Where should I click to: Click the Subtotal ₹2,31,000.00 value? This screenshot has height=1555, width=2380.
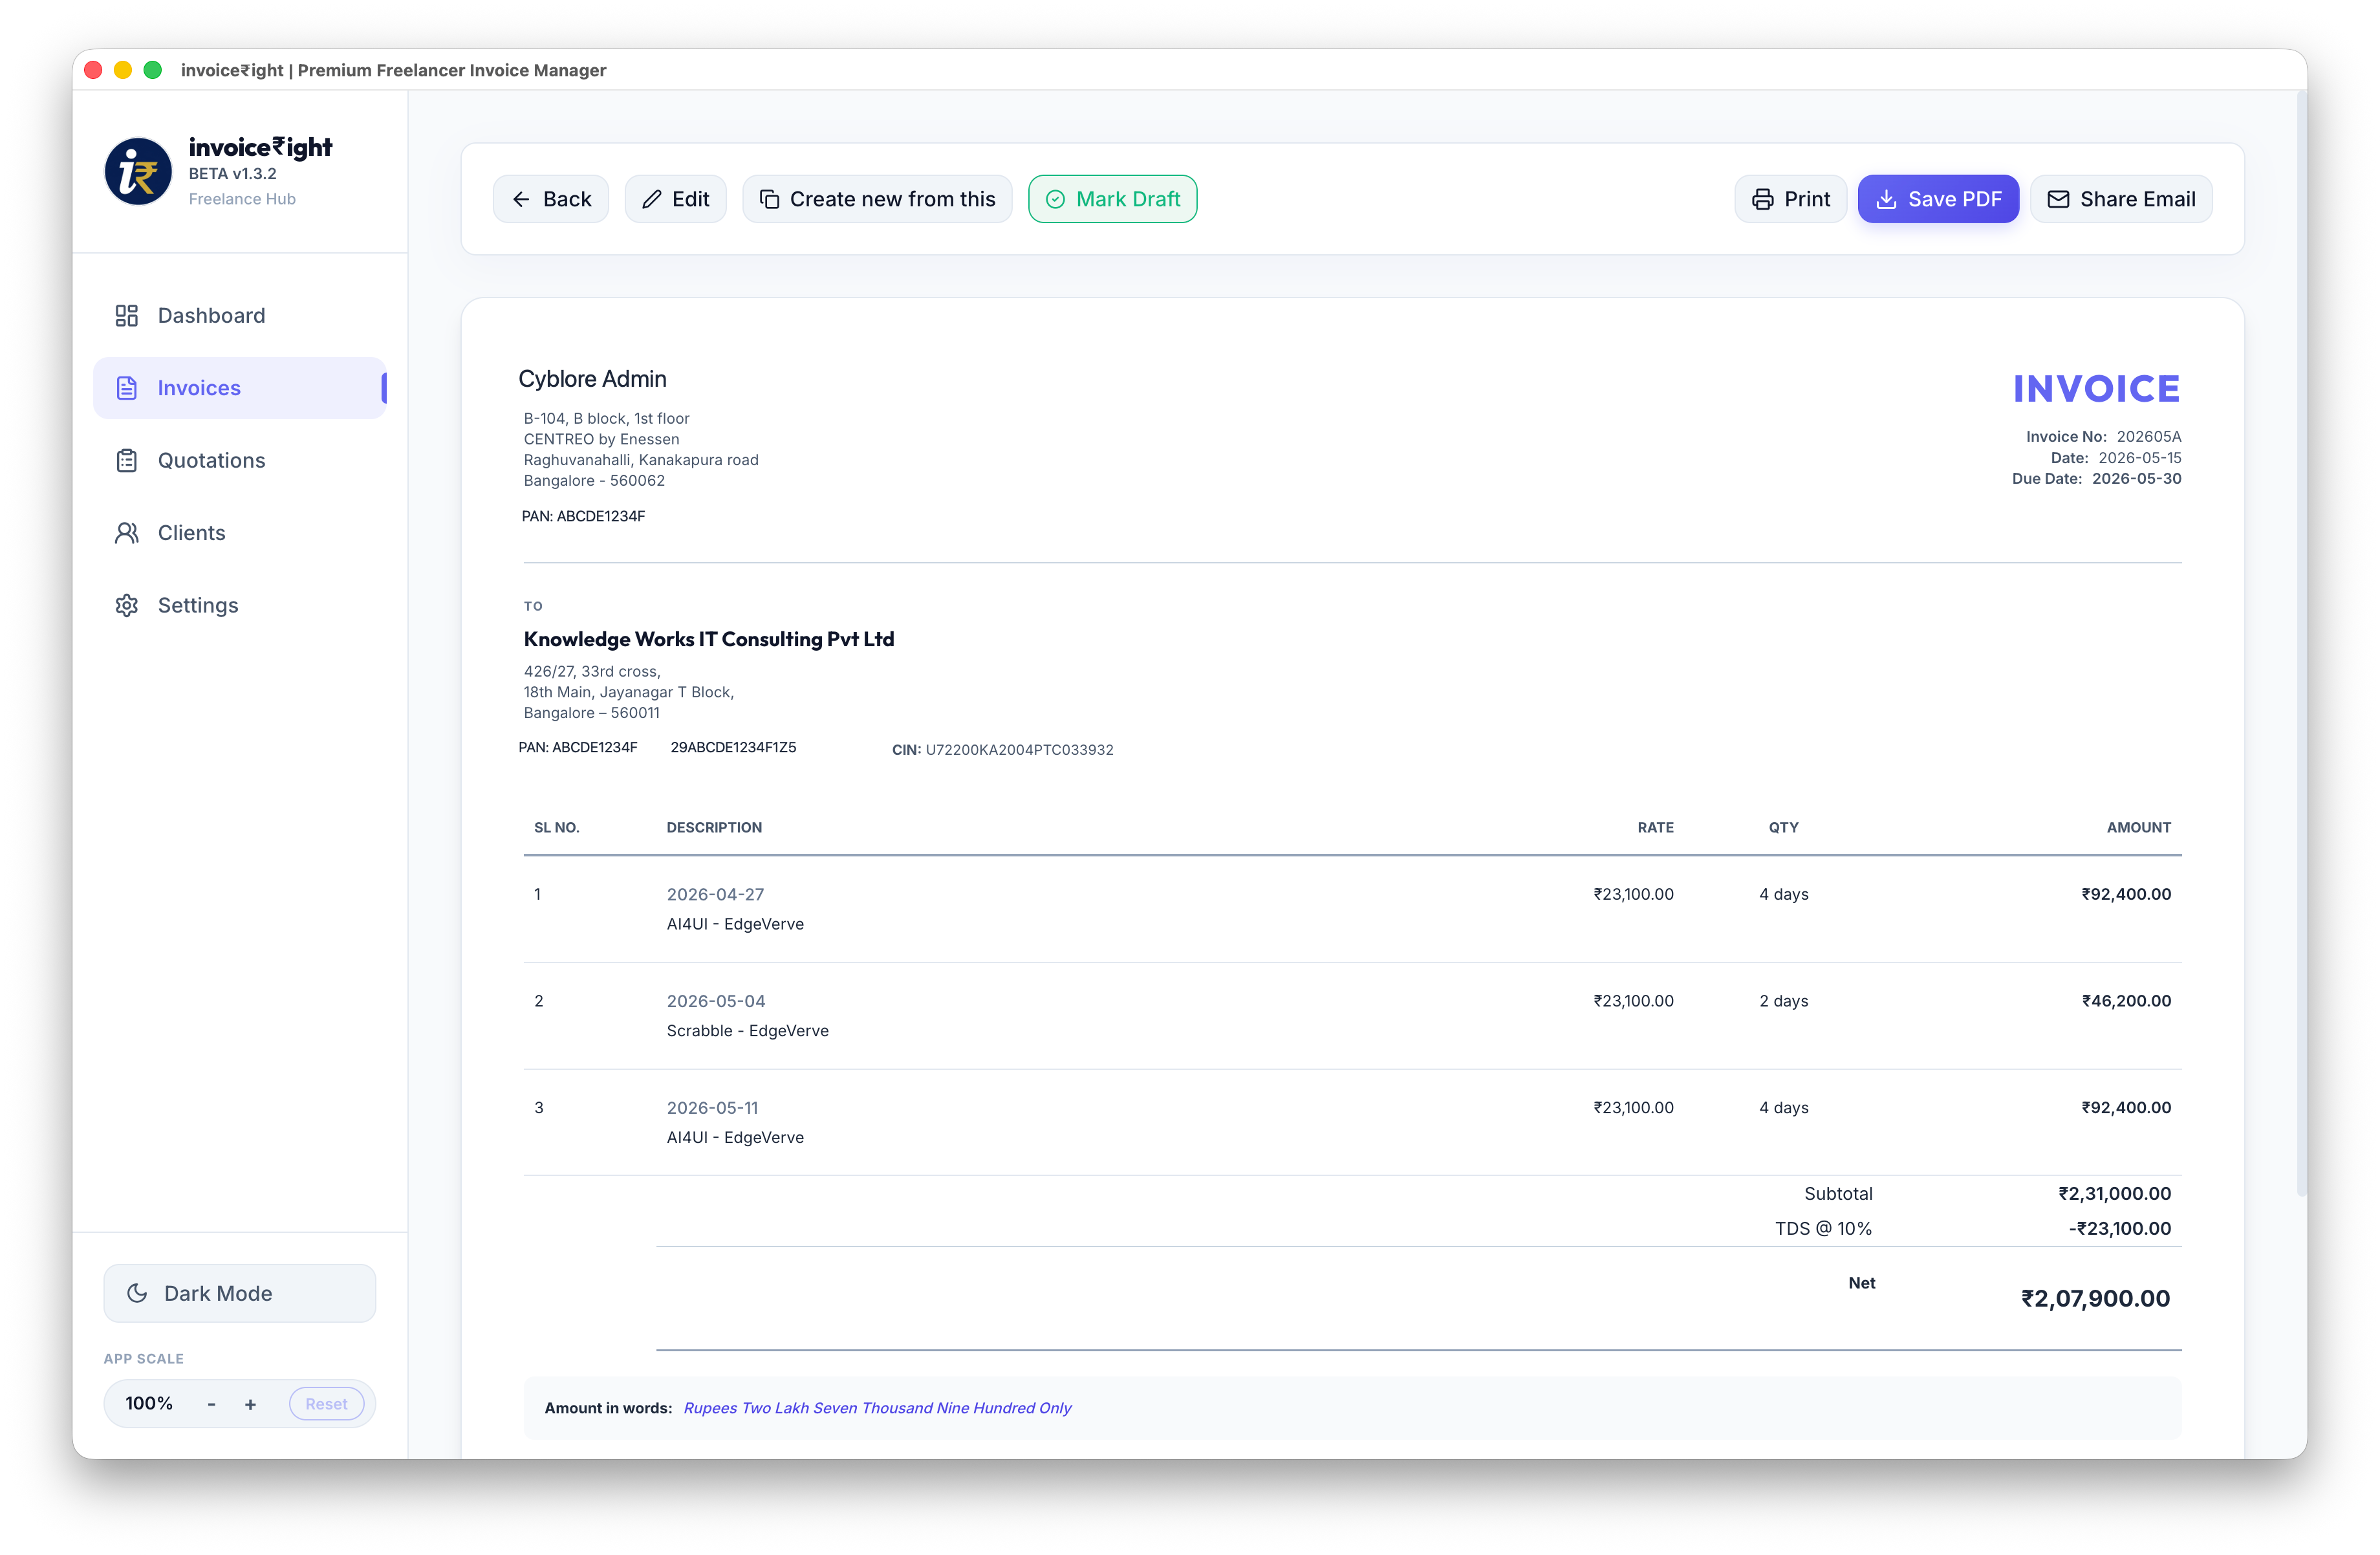pyautogui.click(x=2114, y=1194)
